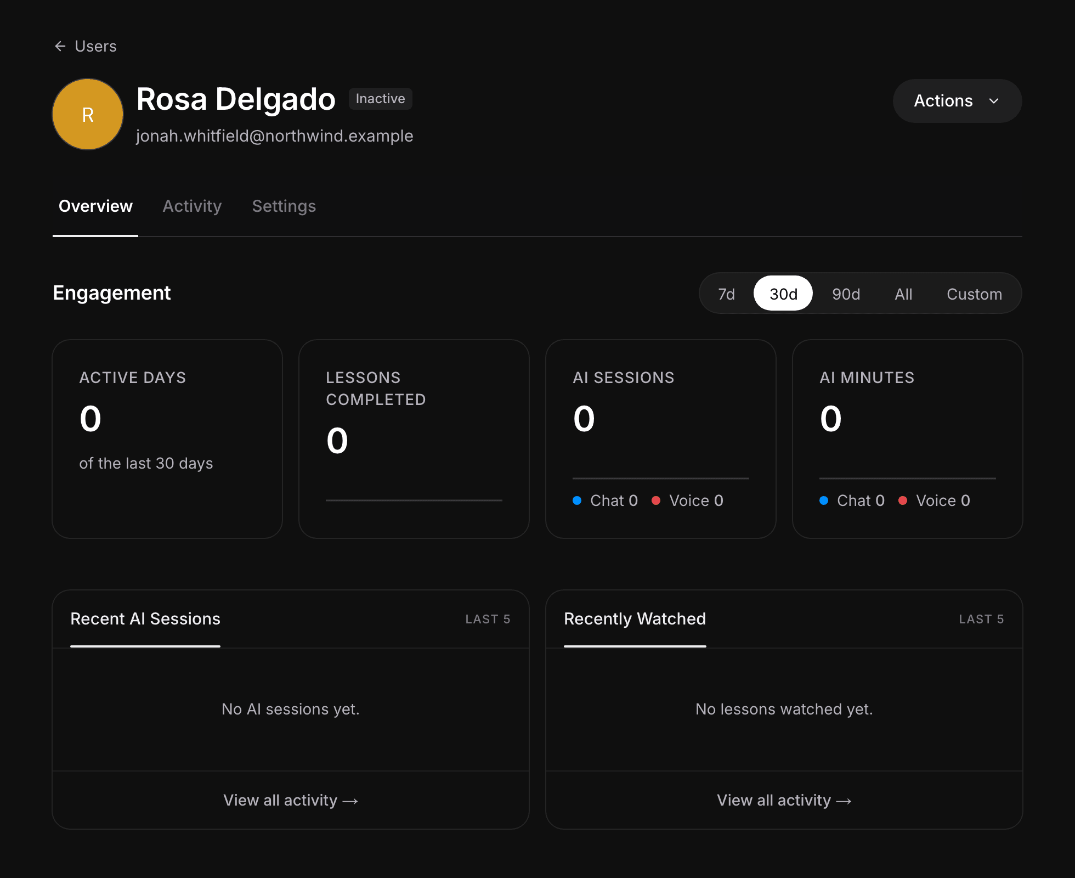Click the Engagement section heading
Viewport: 1075px width, 878px height.
(112, 293)
